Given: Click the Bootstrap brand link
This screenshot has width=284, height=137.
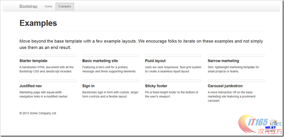Looking at the screenshot, I should 28,6.
